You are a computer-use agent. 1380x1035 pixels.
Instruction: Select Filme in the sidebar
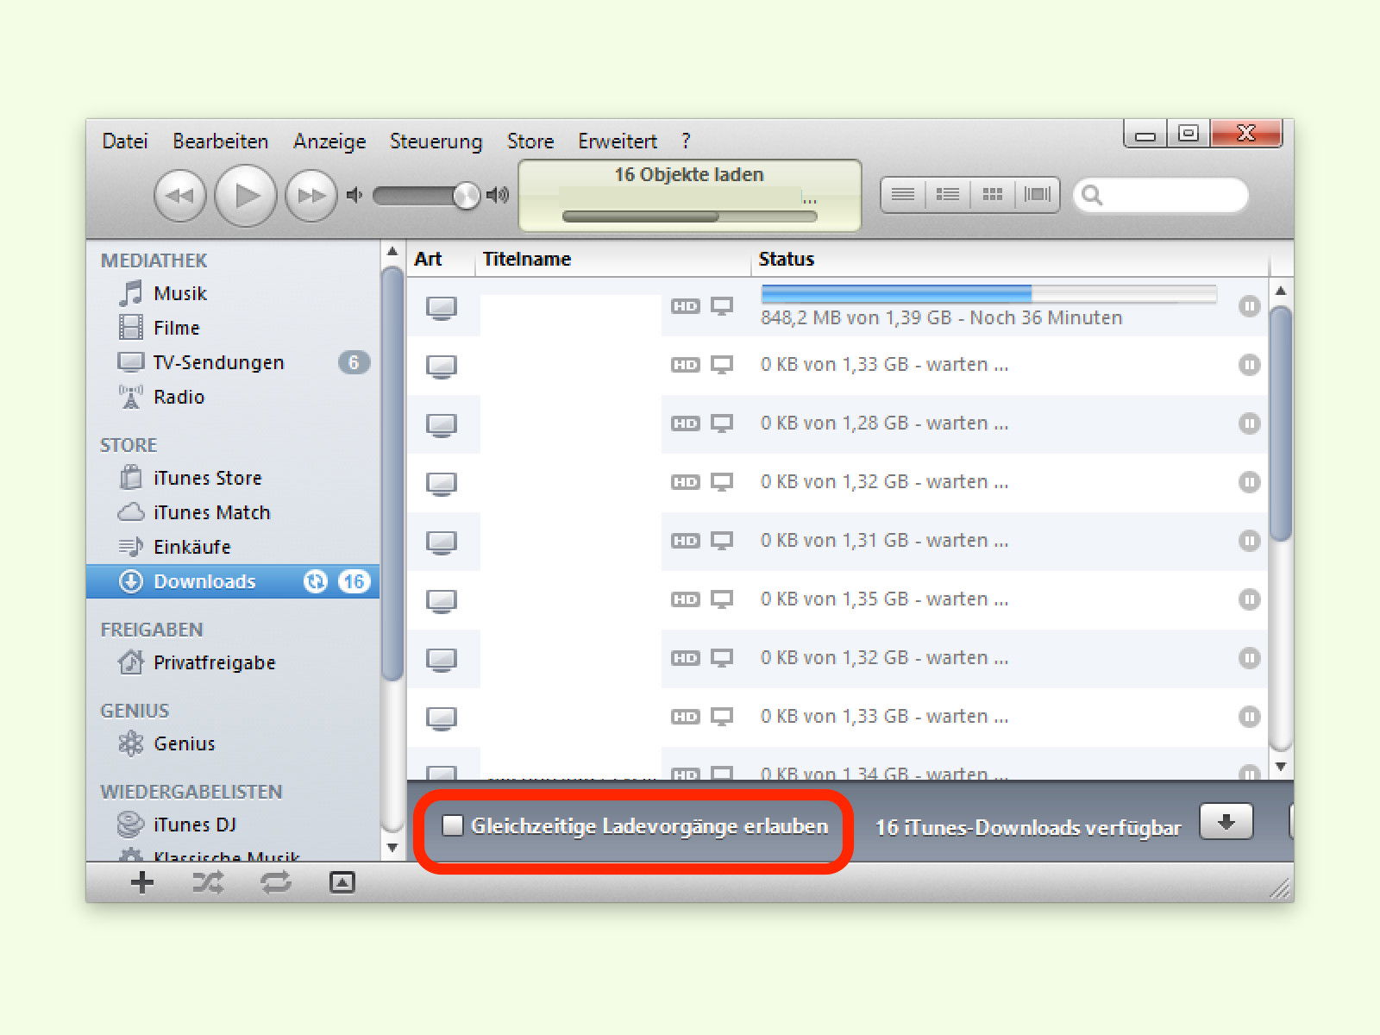(233, 328)
